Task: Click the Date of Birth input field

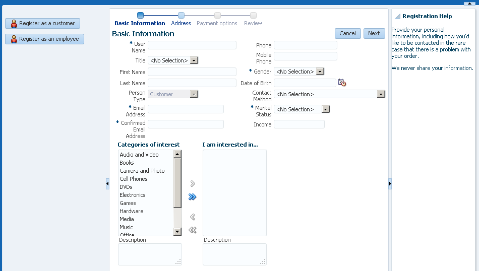Action: click(x=305, y=83)
